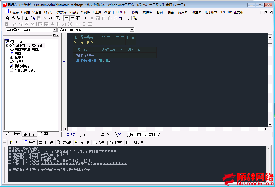Open a file using the folder icon
The height and width of the screenshot is (187, 275).
pyautogui.click(x=13, y=18)
